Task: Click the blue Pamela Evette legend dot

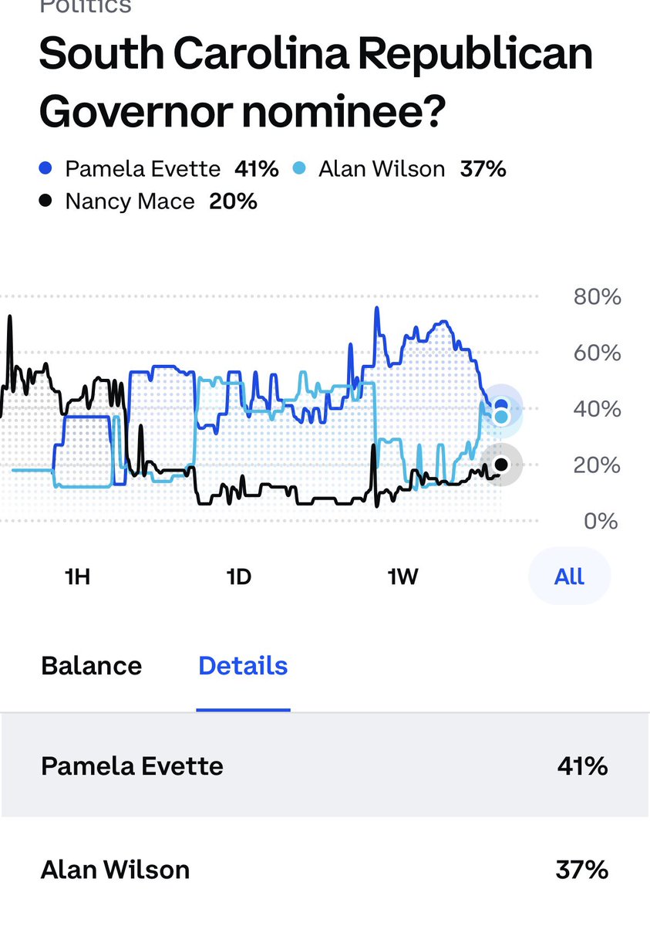Action: click(45, 169)
